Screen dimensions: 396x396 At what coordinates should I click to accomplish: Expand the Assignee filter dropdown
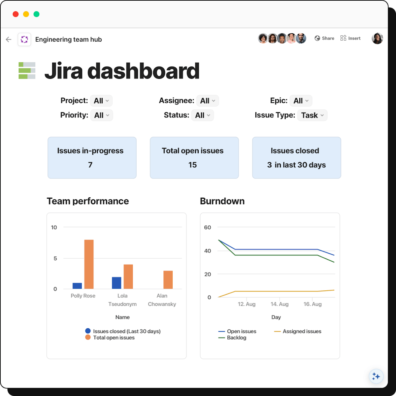tap(208, 101)
